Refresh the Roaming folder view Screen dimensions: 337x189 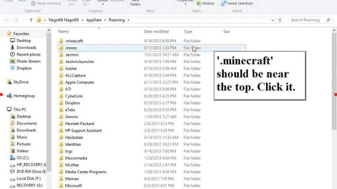pyautogui.click(x=280, y=20)
